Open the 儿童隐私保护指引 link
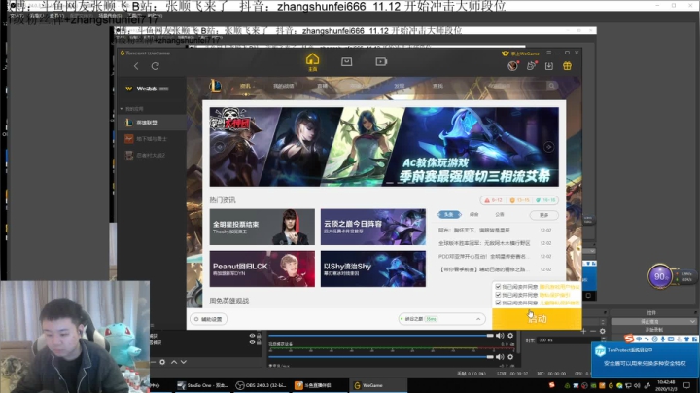 coord(559,303)
